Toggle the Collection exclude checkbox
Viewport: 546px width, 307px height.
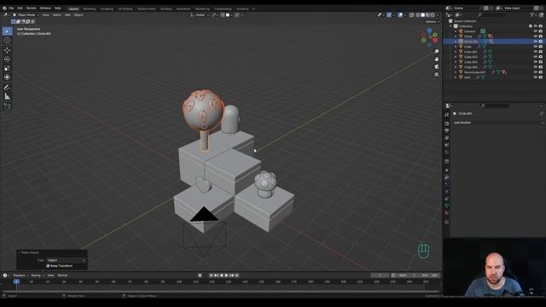pos(531,26)
